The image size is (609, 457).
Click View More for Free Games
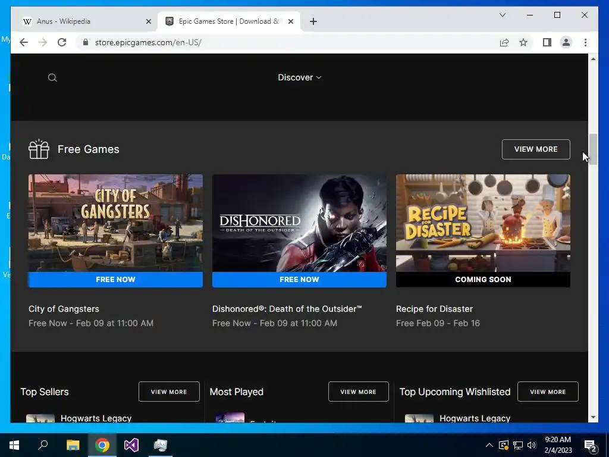pyautogui.click(x=536, y=149)
